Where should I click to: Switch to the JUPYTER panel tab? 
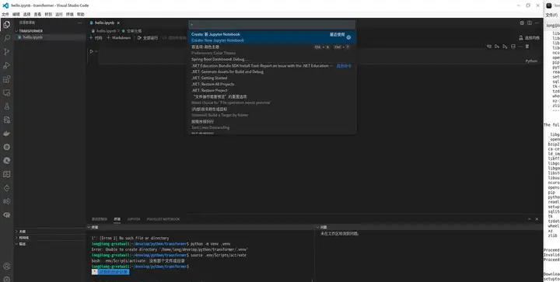point(134,219)
